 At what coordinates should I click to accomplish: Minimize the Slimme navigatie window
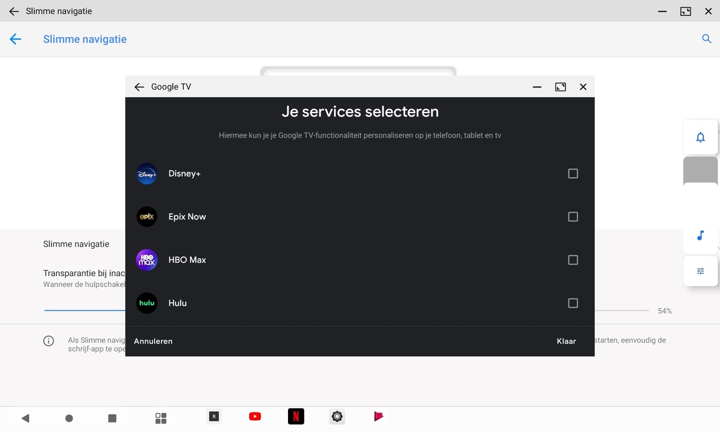click(x=663, y=11)
